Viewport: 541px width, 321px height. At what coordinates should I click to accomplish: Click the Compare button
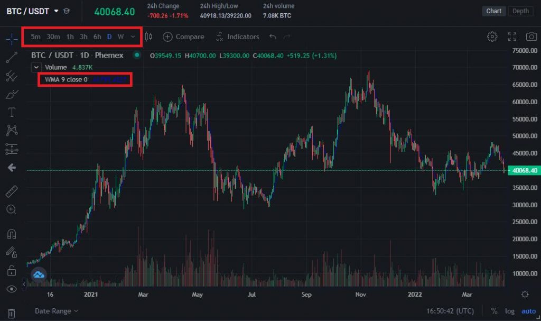(184, 36)
